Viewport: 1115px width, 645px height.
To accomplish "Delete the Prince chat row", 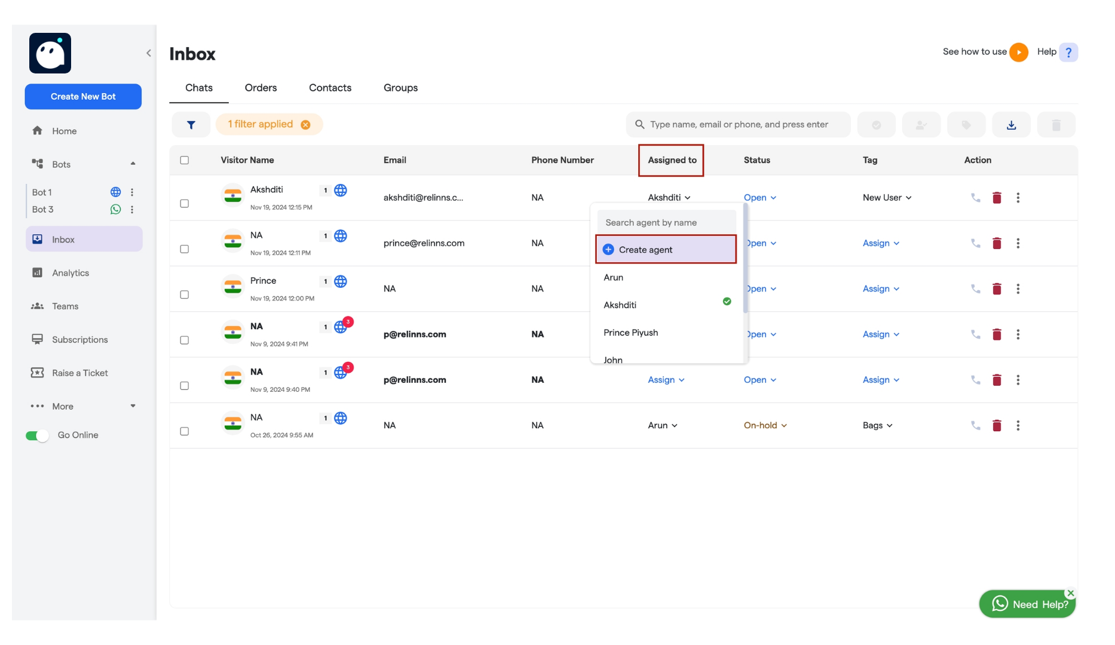I will tap(997, 289).
